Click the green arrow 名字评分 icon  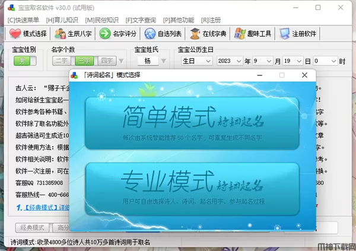point(105,33)
